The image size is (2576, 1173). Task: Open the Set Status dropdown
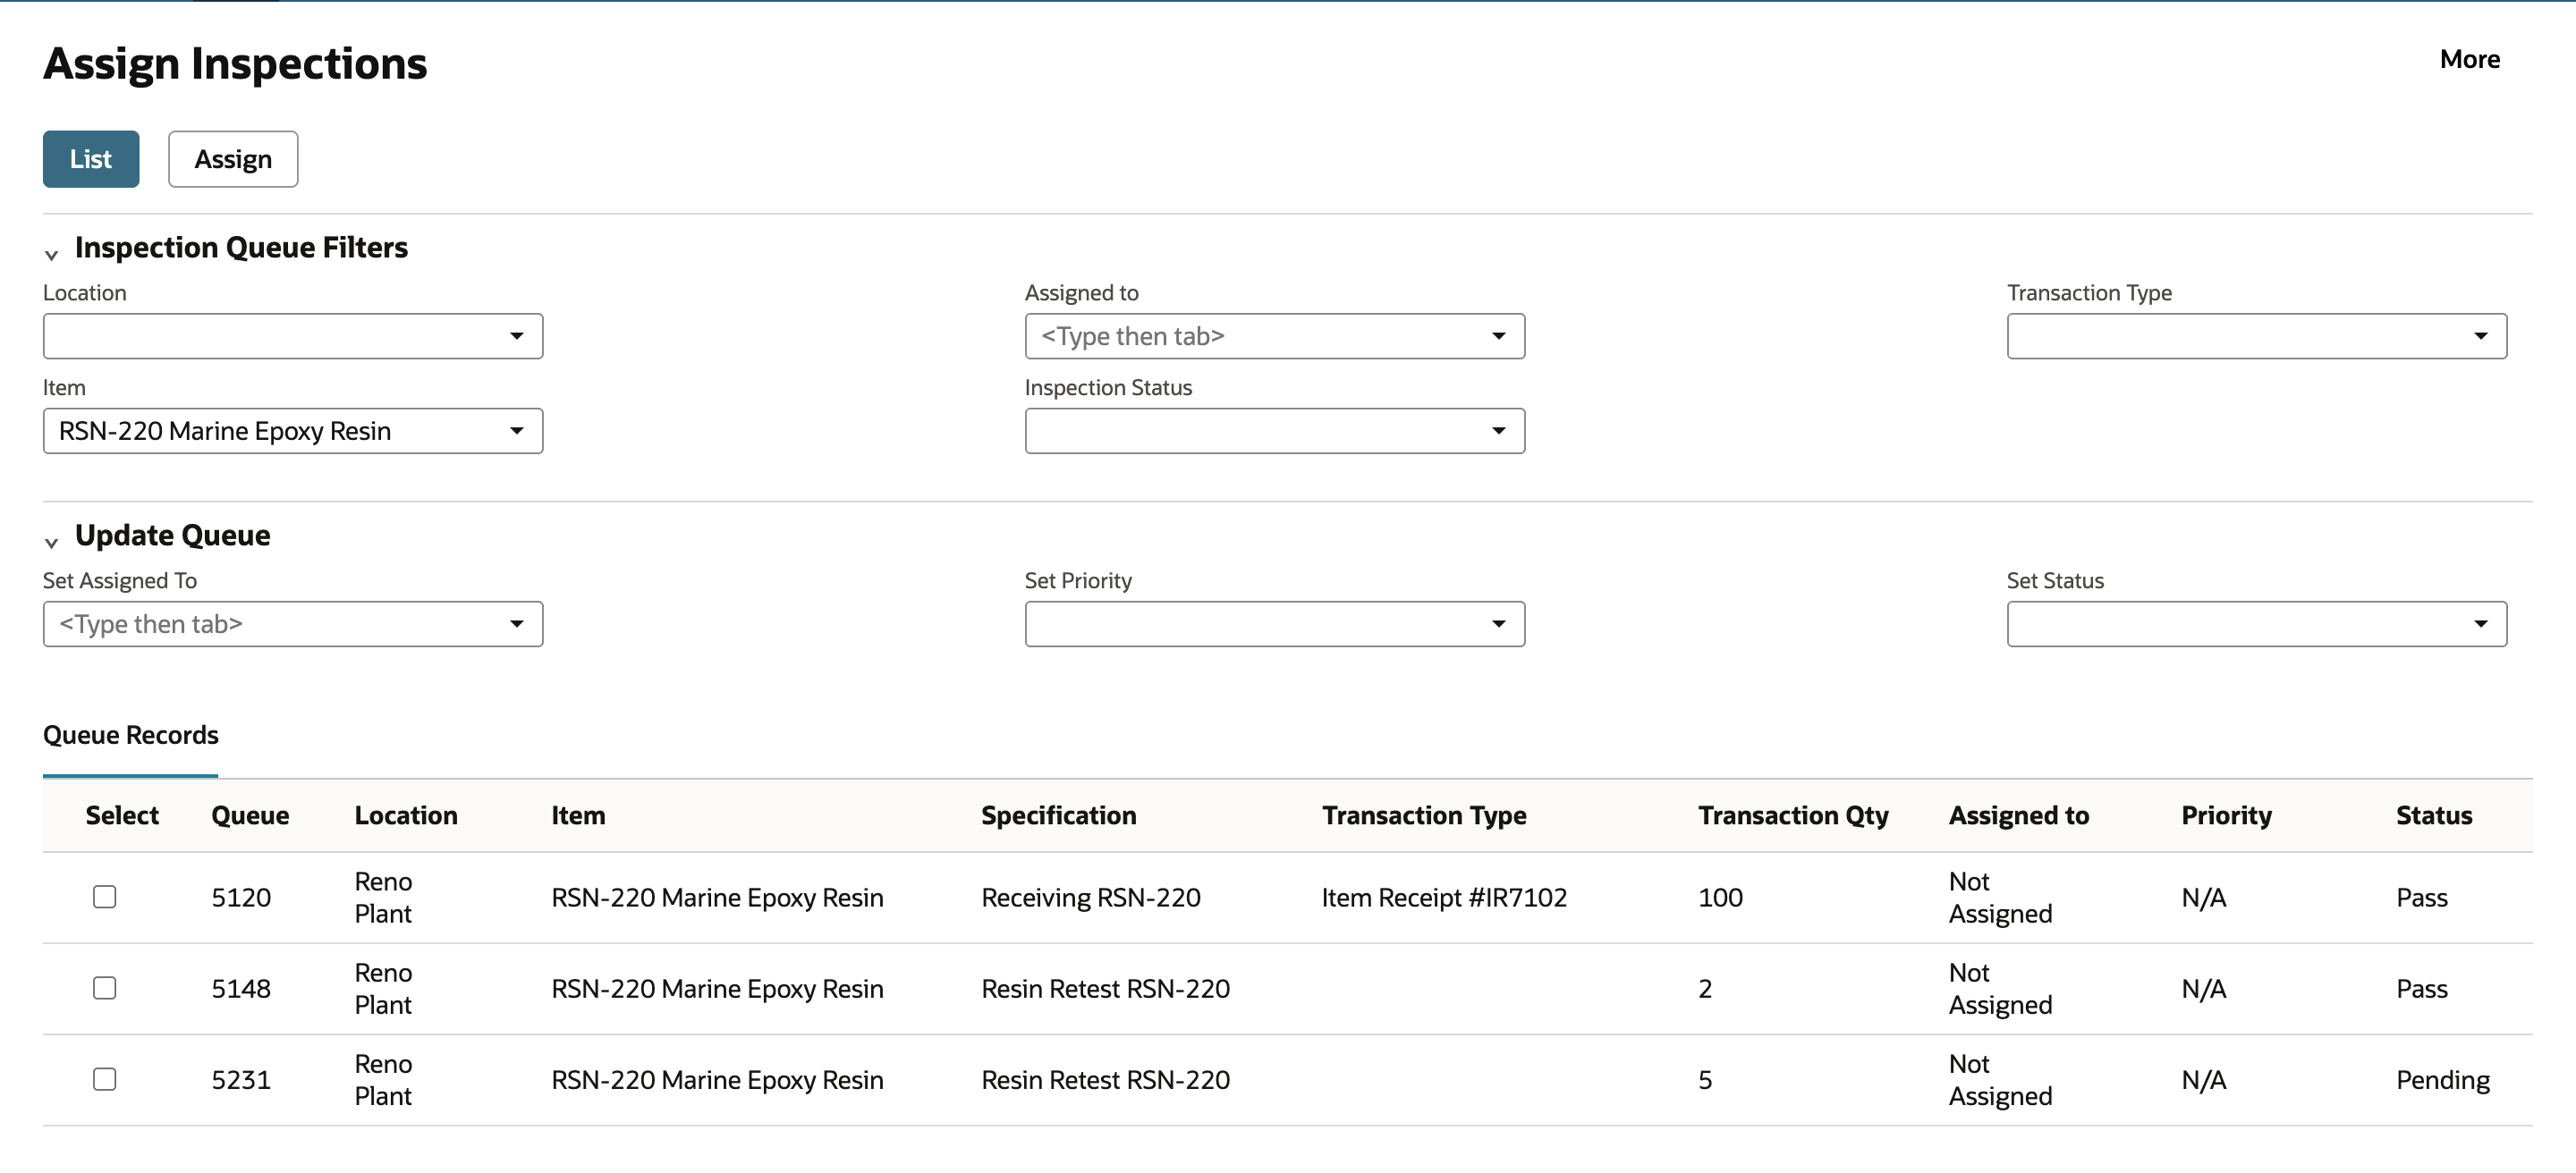coord(2256,623)
